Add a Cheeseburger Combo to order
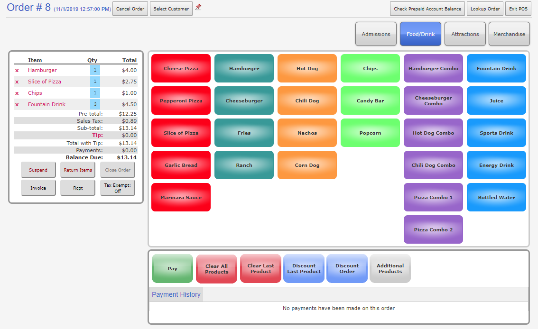 (433, 101)
